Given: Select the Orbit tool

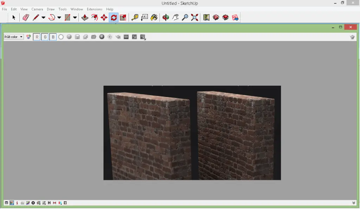Looking at the screenshot, I should pos(166,17).
